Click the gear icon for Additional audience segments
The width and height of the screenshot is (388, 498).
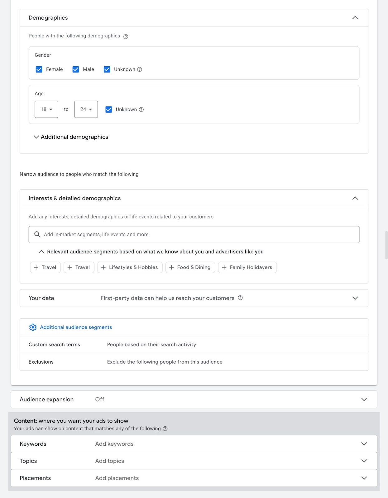click(x=33, y=327)
